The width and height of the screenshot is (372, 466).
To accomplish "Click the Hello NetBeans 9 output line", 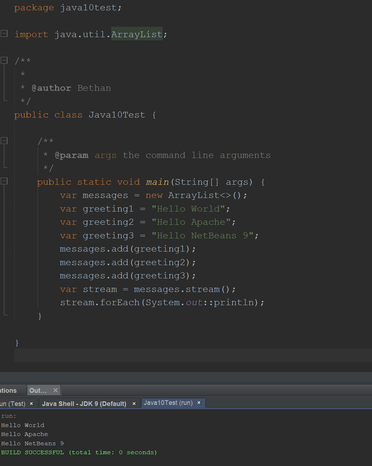I will [x=31, y=443].
